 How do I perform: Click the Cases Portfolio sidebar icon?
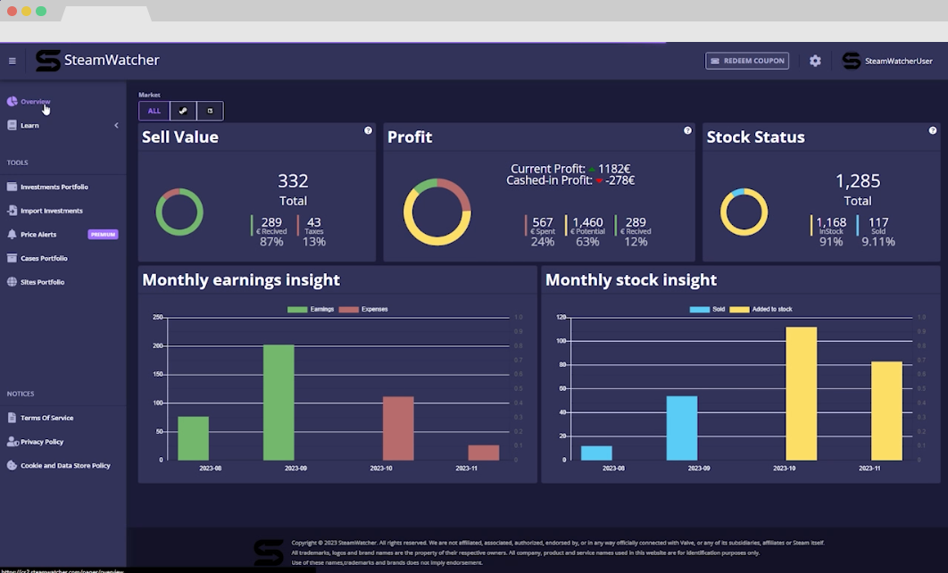point(12,258)
